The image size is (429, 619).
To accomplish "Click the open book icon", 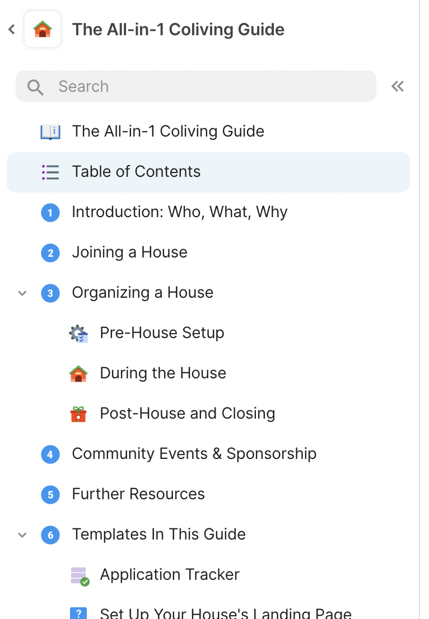I will (50, 132).
